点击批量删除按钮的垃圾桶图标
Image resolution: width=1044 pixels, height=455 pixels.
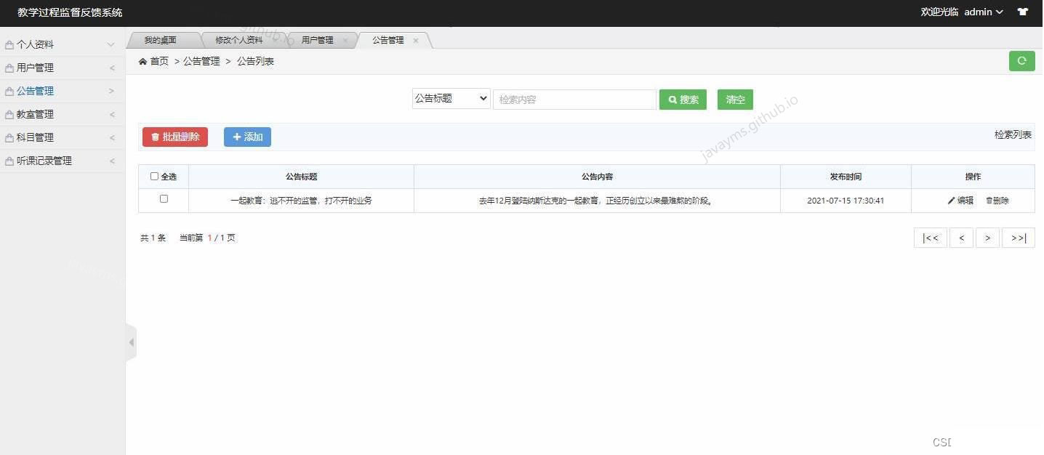(156, 137)
